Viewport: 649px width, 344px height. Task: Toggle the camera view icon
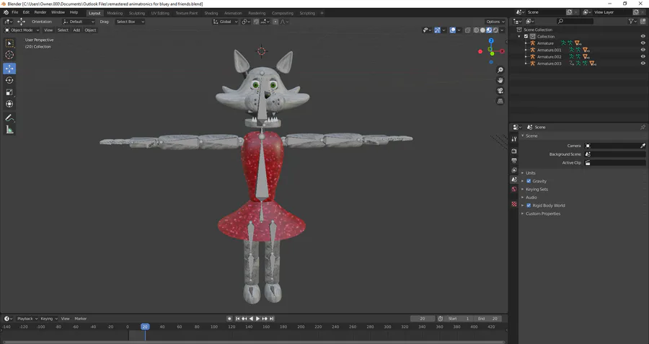[x=500, y=91]
